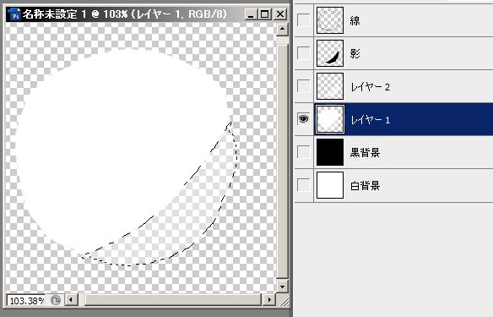Select the white 白背景 thumbnail

click(330, 185)
